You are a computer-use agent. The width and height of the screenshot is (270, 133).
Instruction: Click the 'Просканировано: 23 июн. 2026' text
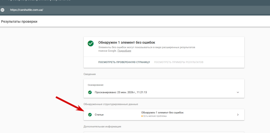tap(121, 92)
